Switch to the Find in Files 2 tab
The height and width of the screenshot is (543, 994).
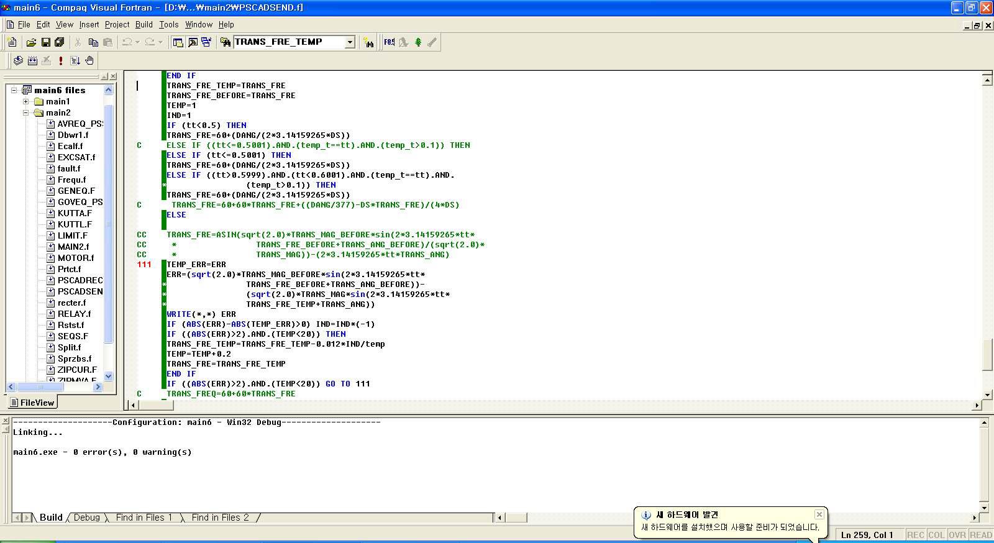pos(220,518)
